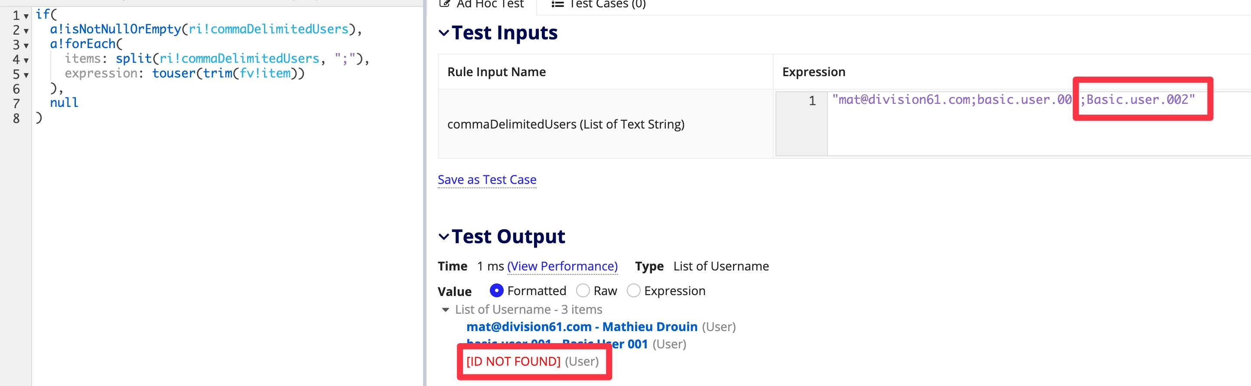The height and width of the screenshot is (386, 1251).
Task: Collapse the Test Inputs section chevron
Action: pos(443,33)
